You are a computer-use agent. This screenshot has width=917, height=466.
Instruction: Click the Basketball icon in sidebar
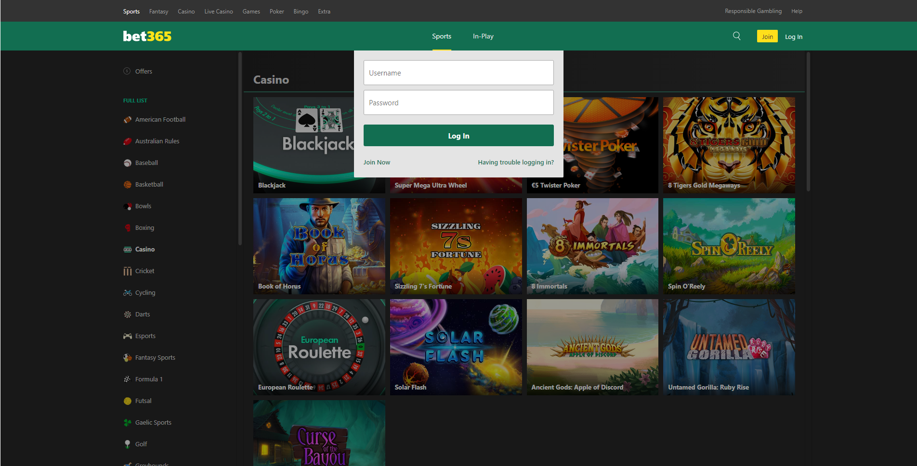click(127, 184)
